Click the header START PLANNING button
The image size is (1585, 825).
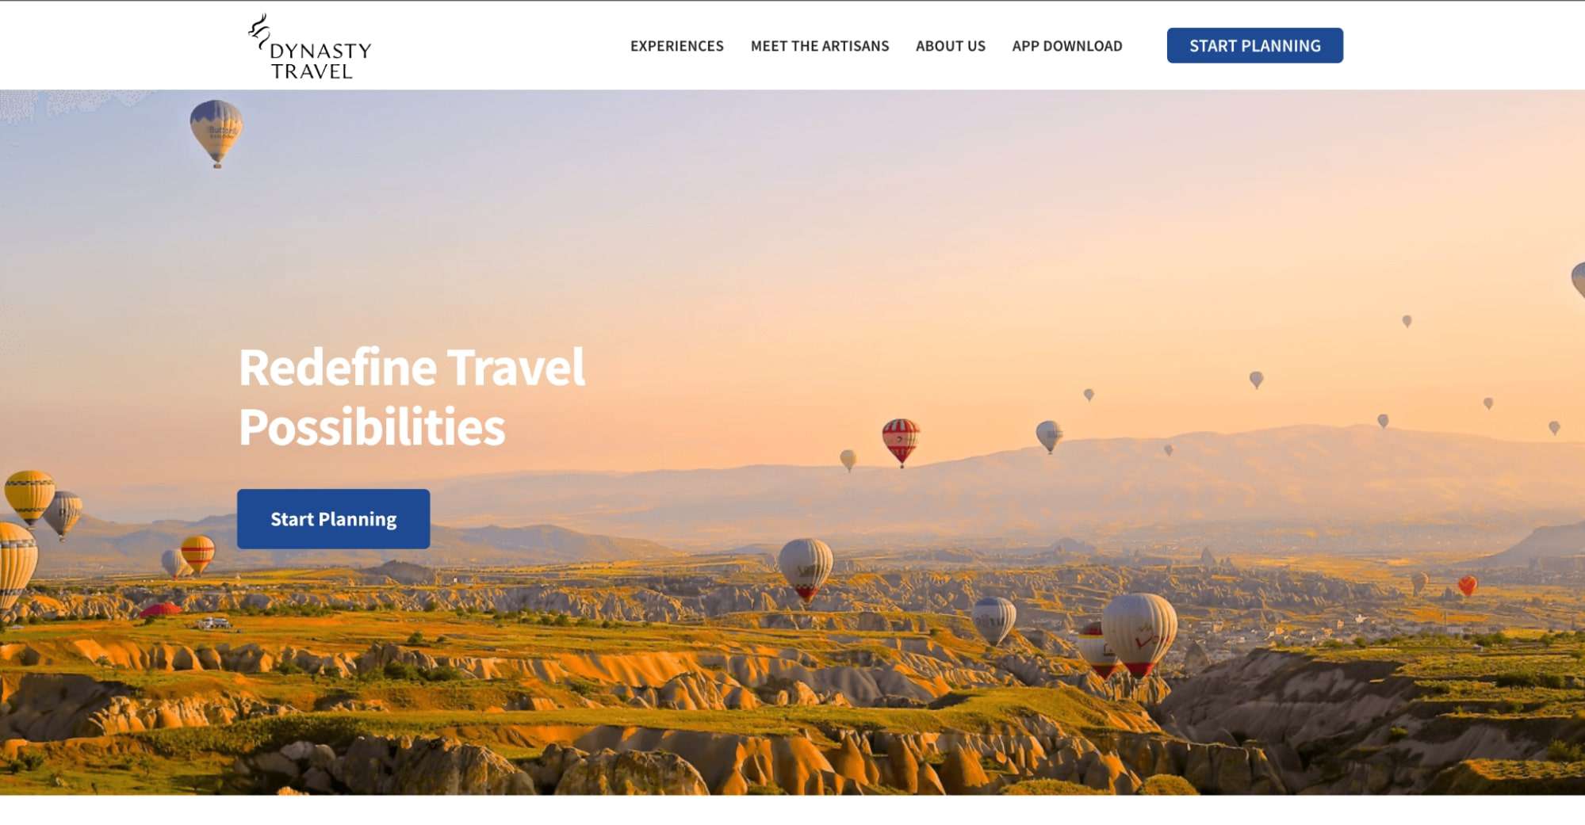tap(1254, 45)
